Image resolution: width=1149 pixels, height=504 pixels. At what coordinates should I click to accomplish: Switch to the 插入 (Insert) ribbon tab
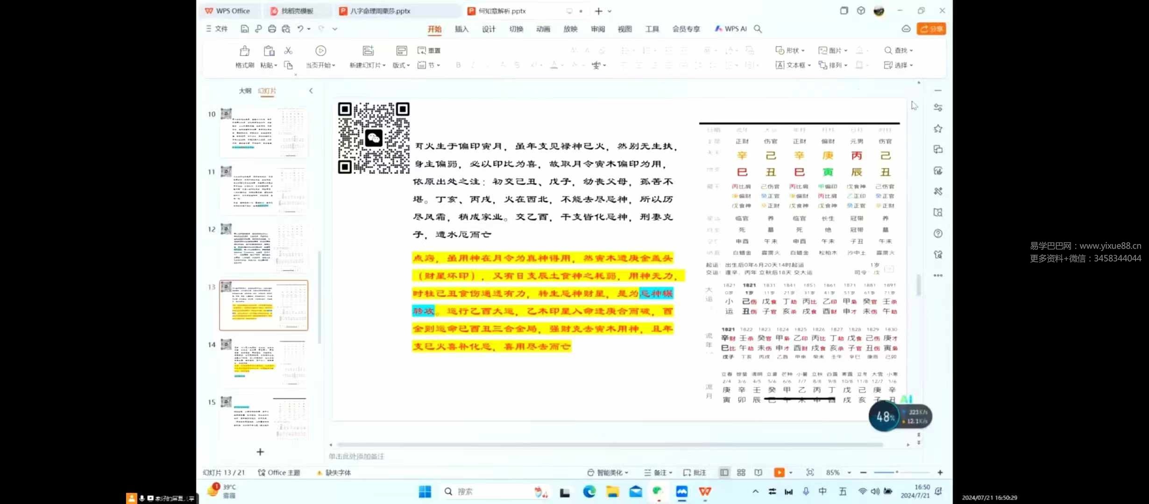pos(461,28)
